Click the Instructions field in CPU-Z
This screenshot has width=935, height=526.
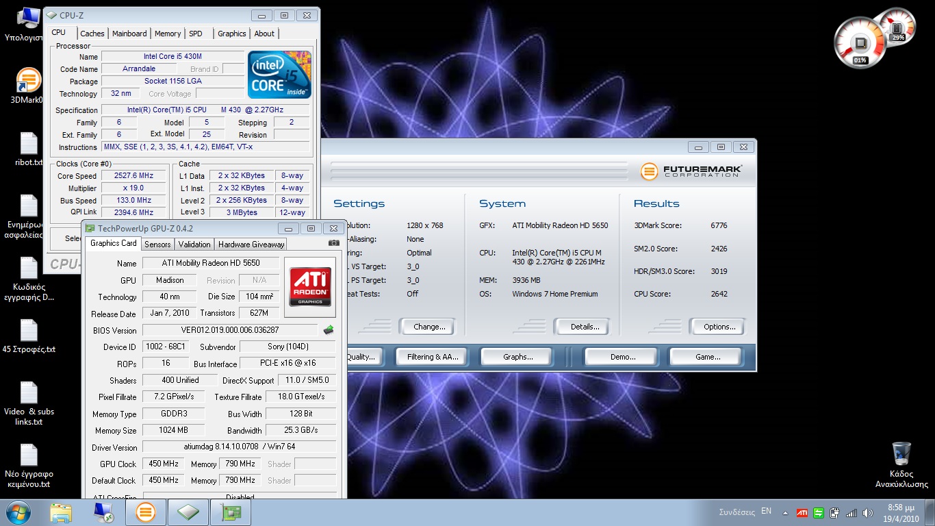click(x=205, y=147)
